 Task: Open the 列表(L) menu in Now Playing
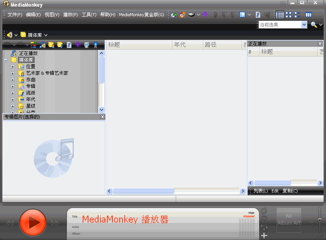[x=260, y=191]
